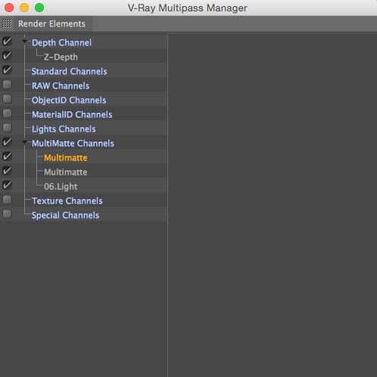
Task: Collapse the MultiMatte Channels group arrow
Action: (24, 142)
